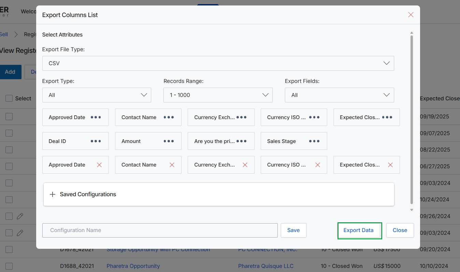This screenshot has width=460, height=272.
Task: Open the Export Fields dropdown
Action: point(340,95)
